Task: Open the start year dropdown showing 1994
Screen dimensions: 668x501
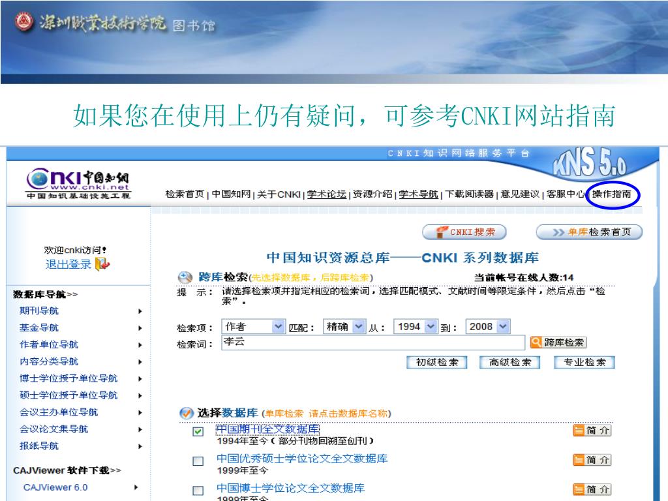Action: [416, 327]
